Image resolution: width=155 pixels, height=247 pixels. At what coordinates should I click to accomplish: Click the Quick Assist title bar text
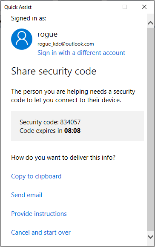pos(18,7)
